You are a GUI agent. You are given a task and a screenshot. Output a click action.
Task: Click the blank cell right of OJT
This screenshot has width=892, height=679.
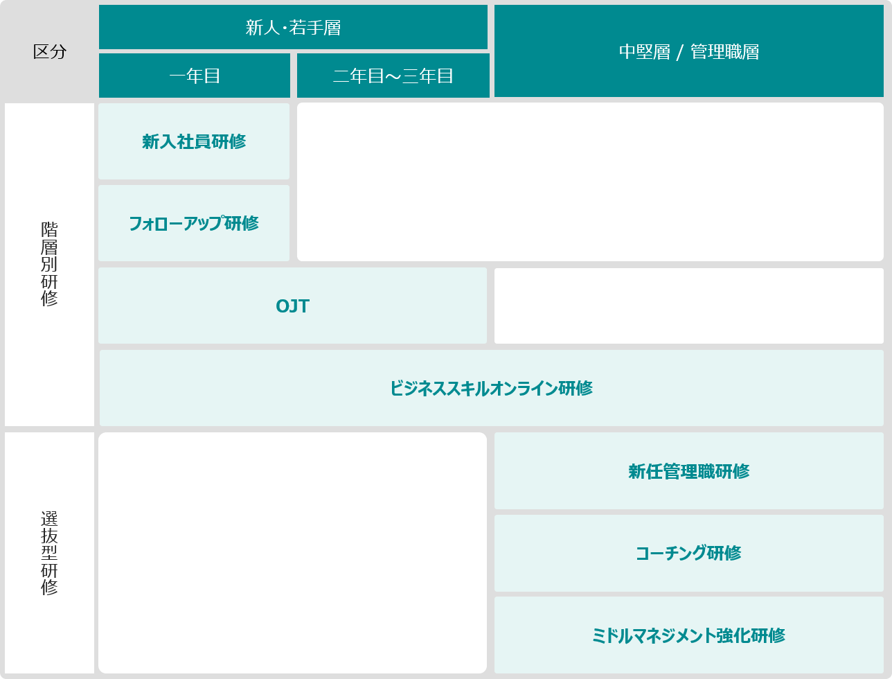tap(689, 306)
